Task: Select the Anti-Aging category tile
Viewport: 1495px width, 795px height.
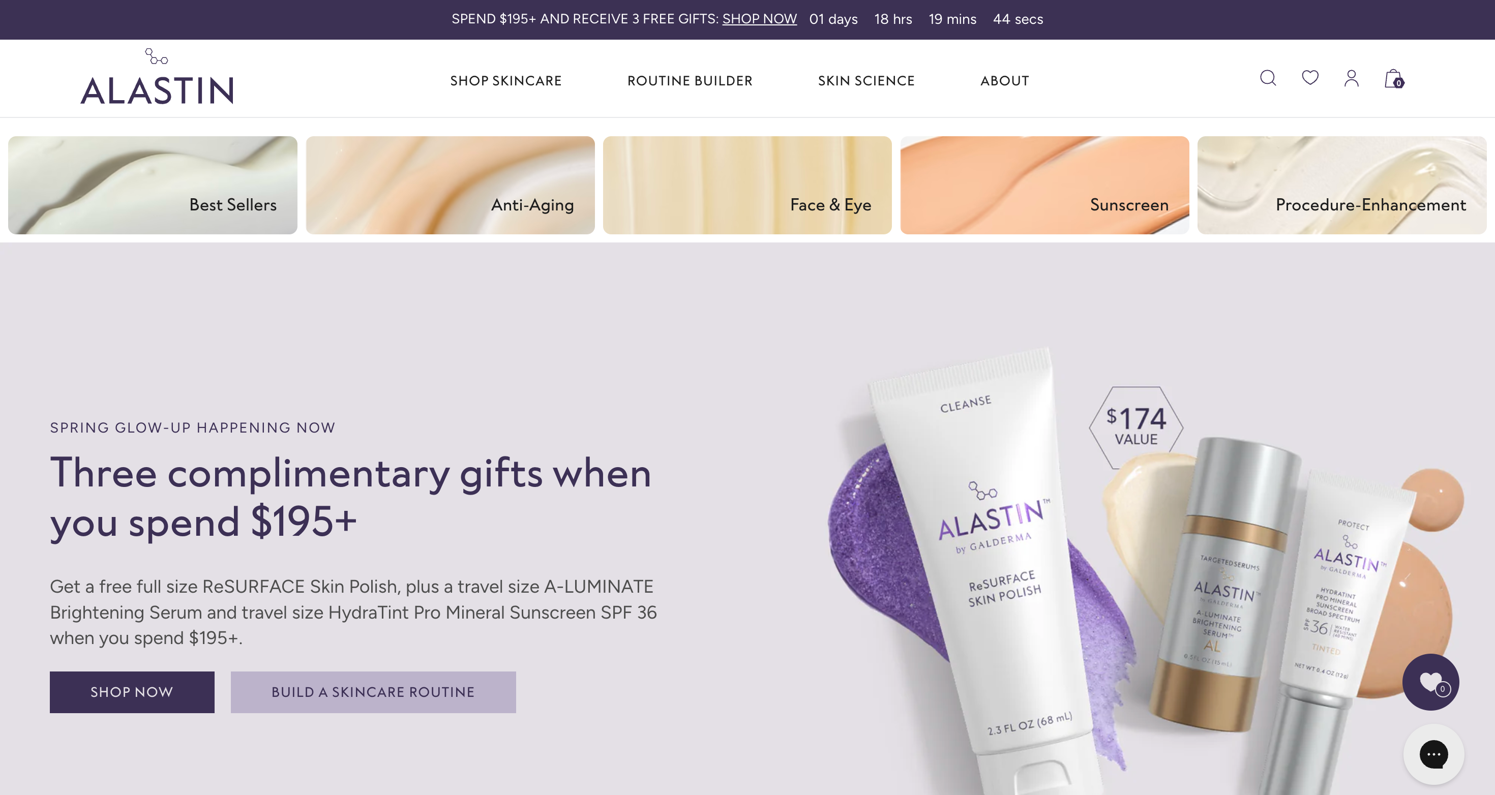Action: (x=450, y=185)
